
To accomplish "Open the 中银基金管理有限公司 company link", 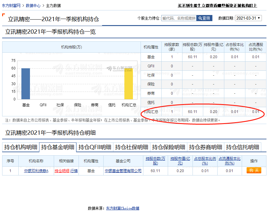I will coord(123,171).
